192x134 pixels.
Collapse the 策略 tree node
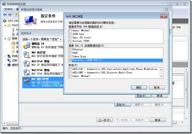5,38
